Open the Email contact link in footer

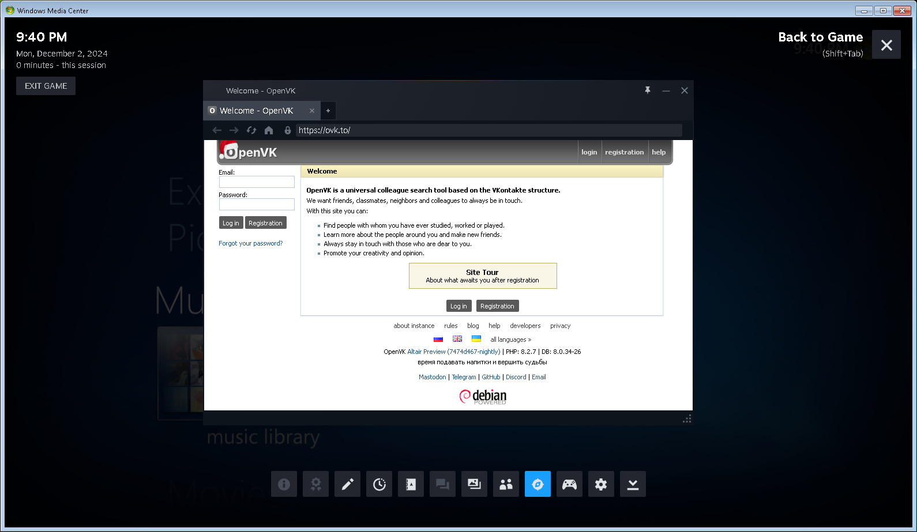point(539,377)
